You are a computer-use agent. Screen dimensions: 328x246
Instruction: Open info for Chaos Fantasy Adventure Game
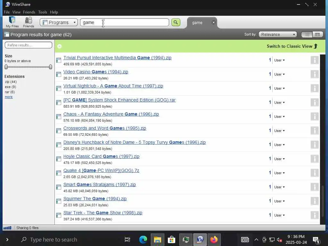[315, 117]
